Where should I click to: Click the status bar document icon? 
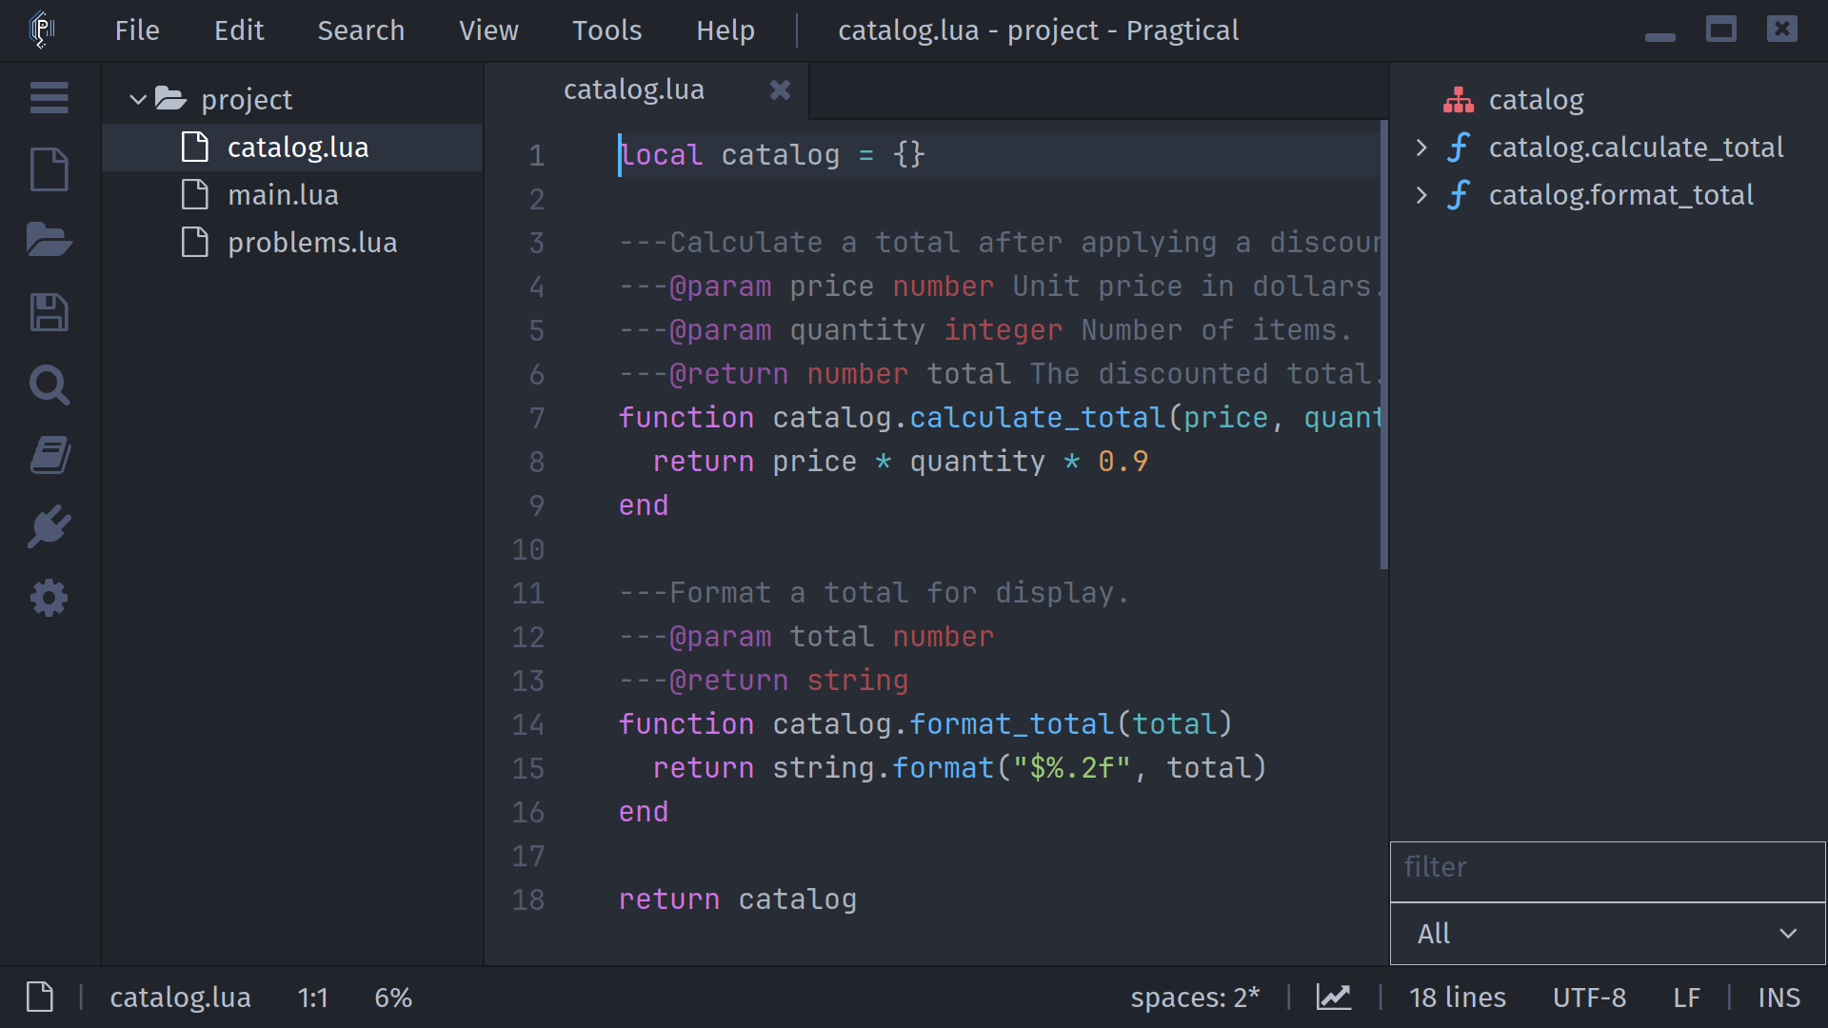click(x=40, y=997)
